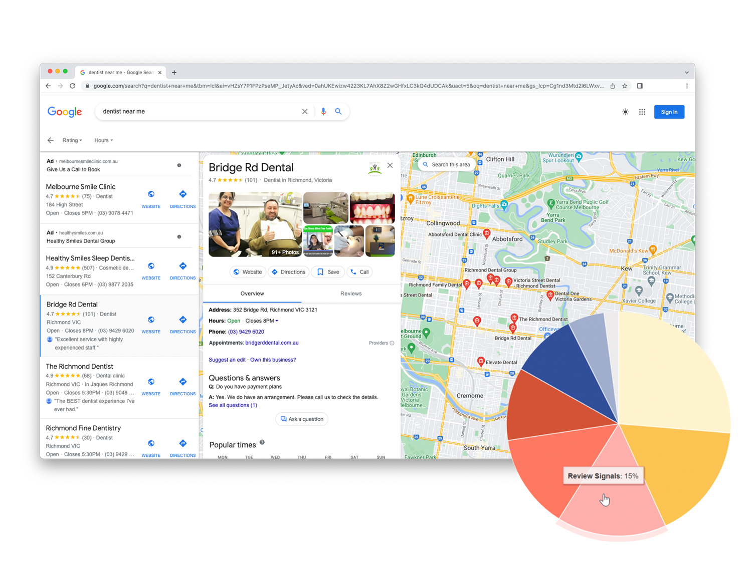Click the Directions icon for The Richmond Dentist
This screenshot has height=564, width=752.
tap(182, 381)
